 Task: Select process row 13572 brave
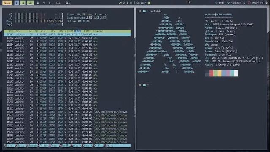coord(67,132)
